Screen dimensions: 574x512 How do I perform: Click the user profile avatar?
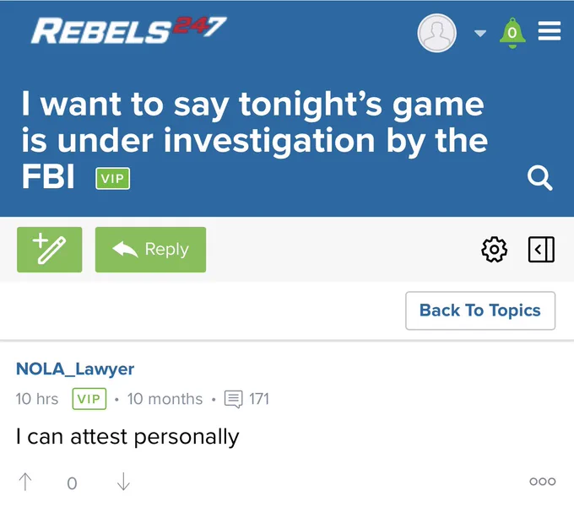point(436,33)
